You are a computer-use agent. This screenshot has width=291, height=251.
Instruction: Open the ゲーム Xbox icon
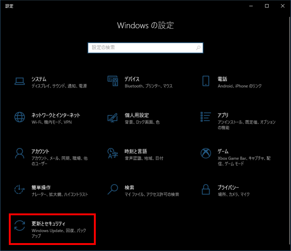pyautogui.click(x=205, y=153)
